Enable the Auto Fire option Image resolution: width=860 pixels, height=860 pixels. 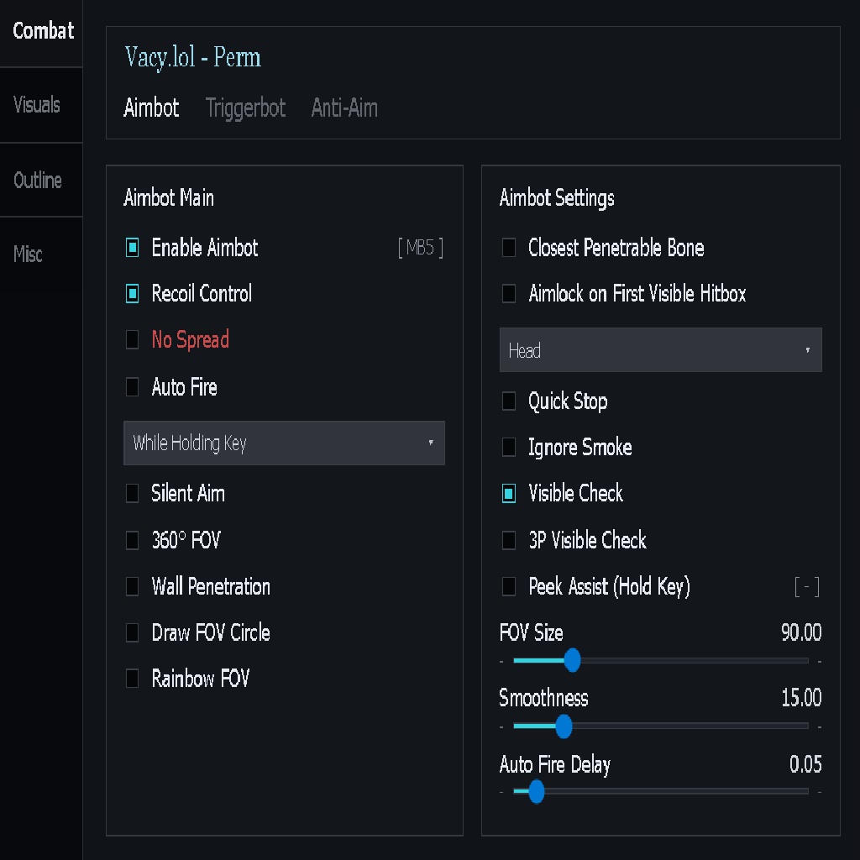pos(132,387)
